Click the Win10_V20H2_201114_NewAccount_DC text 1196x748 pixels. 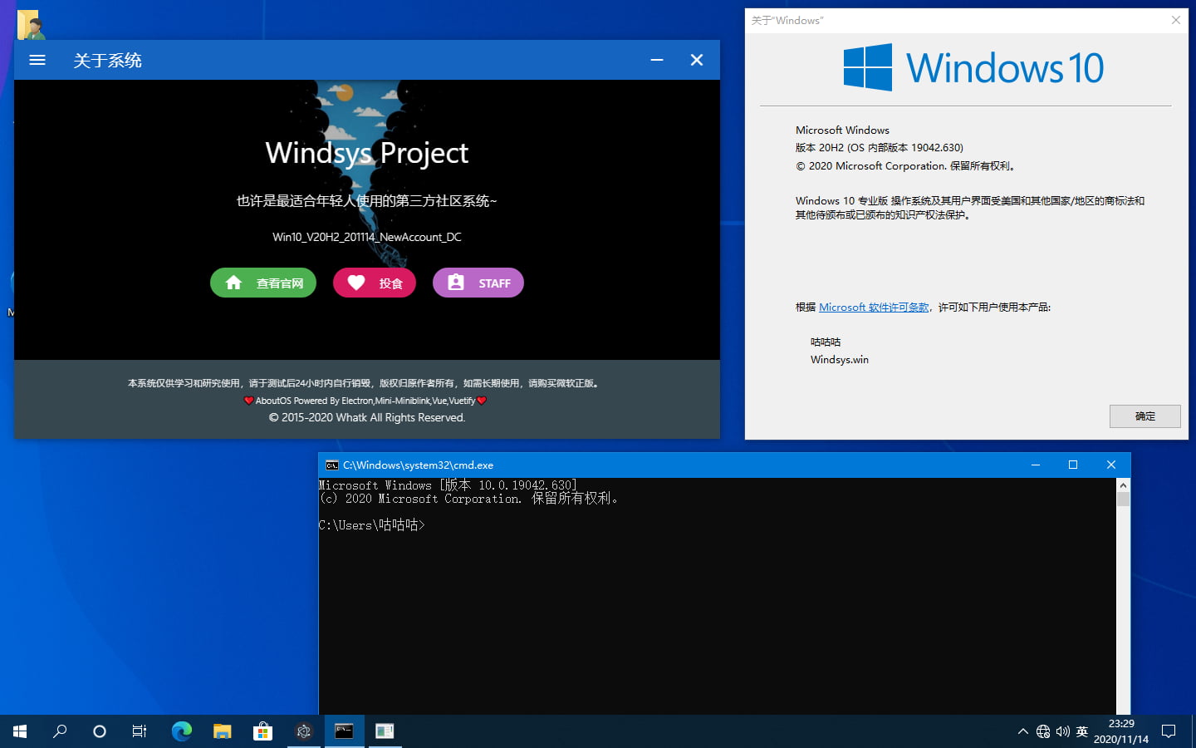click(367, 237)
